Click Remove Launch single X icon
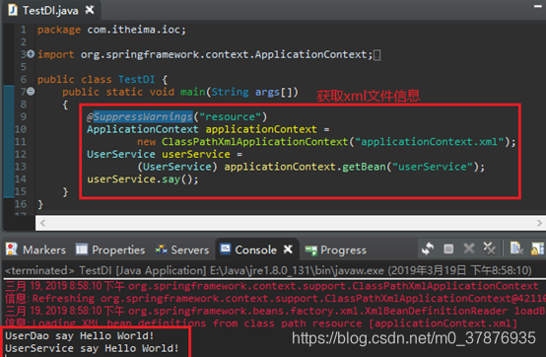 [x=469, y=249]
